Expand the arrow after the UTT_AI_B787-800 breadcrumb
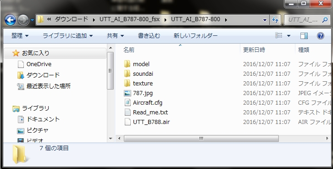Screen dimensions: 333x169 pyautogui.click(x=226, y=20)
